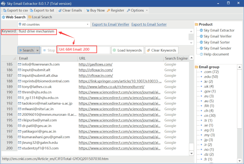Select the .com (72) email group
The image size is (244, 164).
(x=211, y=72)
